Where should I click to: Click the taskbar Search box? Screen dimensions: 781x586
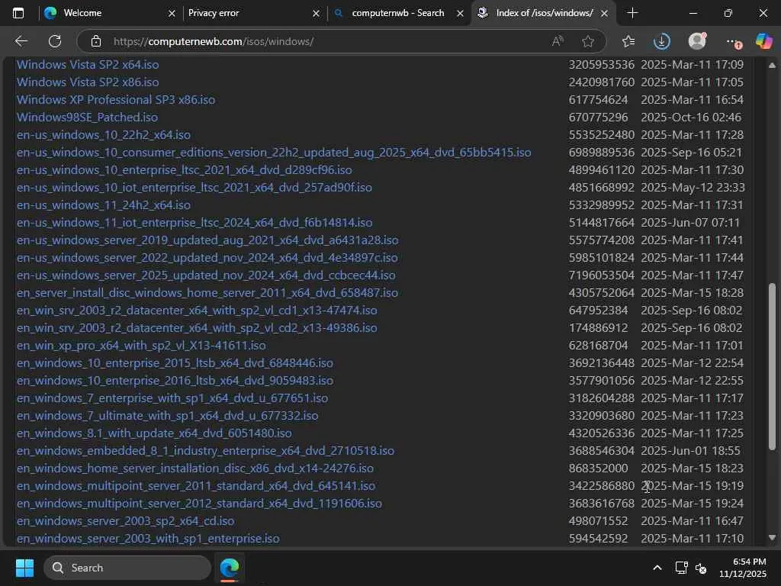pos(127,568)
